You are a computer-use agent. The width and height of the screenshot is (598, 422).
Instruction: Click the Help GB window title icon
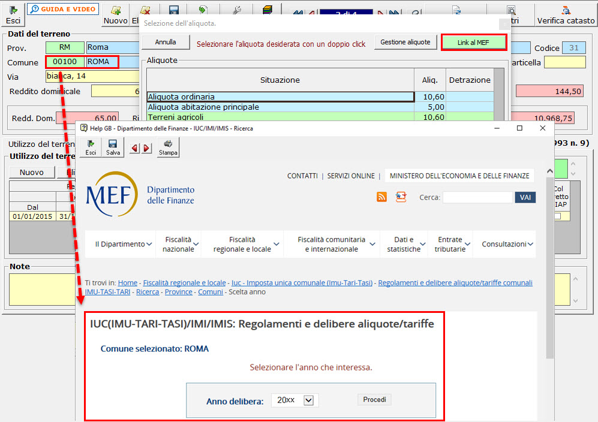(x=84, y=128)
